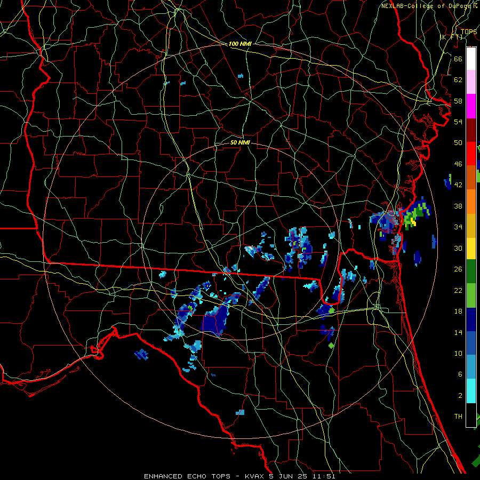The height and width of the screenshot is (480, 480).
Task: Click the "K FT" units label
Action: coord(451,37)
